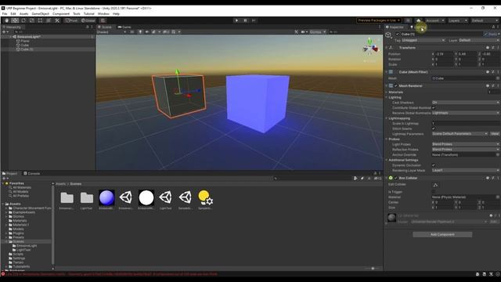
Task: Toggle the Dynamic Occlusion checkbox
Action: [434, 165]
